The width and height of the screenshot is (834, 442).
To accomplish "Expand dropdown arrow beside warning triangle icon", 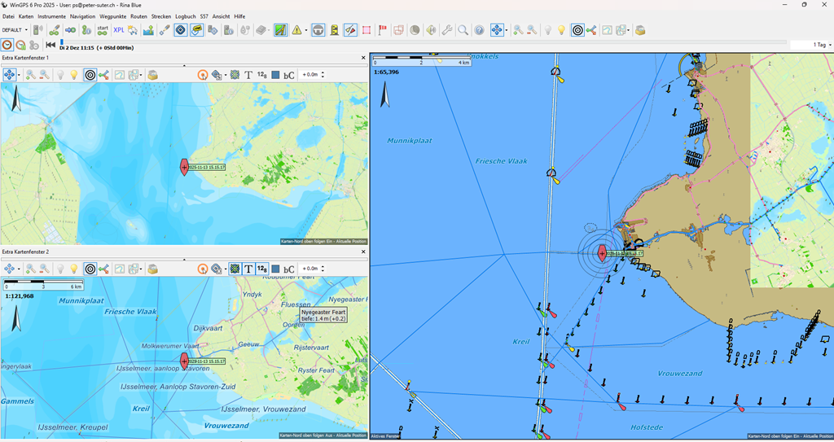I will tap(305, 30).
